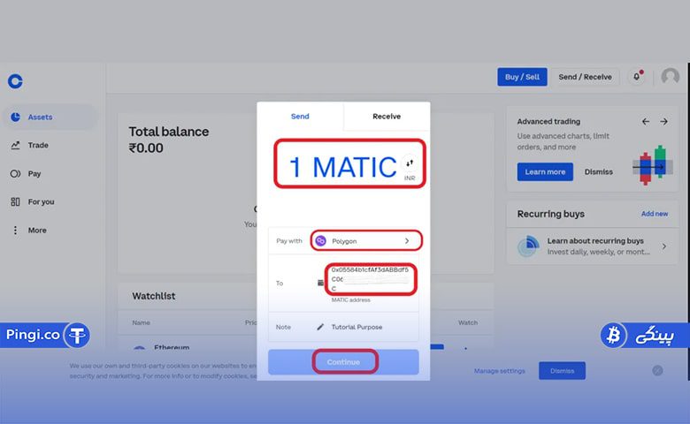Viewport: 690px width, 424px height.
Task: Click Learn more under Advanced trading
Action: tap(545, 171)
